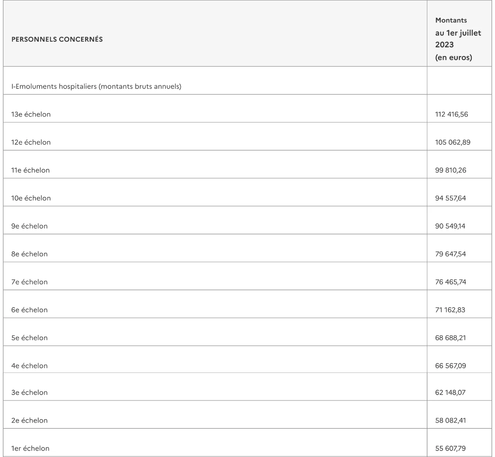
Task: Click the '13e échelon' row label
Action: (31, 114)
